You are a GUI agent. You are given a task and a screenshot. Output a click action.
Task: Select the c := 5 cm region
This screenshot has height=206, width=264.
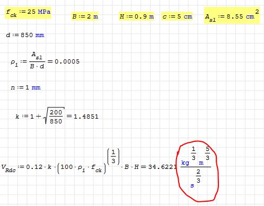tap(177, 16)
